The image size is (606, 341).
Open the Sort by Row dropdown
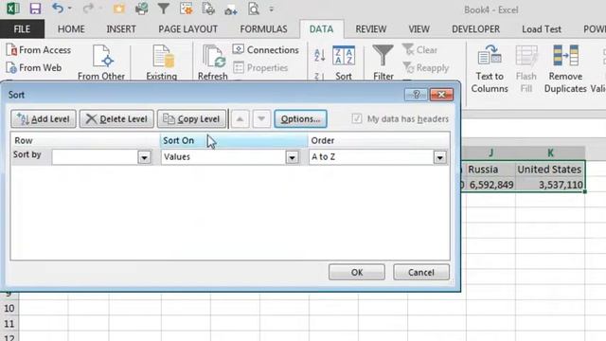(144, 157)
